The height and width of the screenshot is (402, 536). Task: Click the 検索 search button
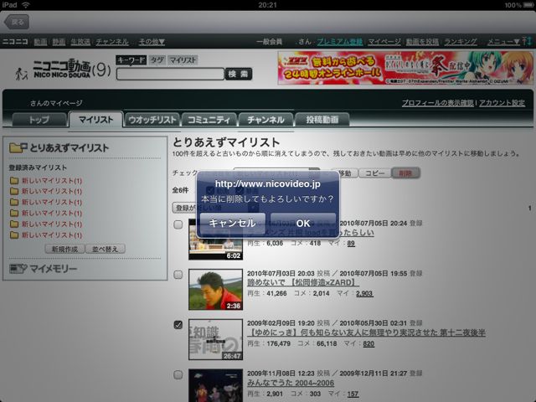tap(238, 74)
